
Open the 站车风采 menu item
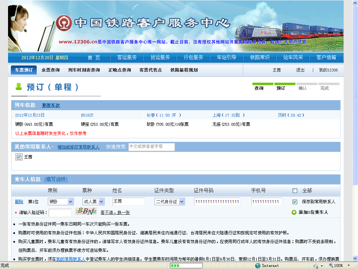click(x=293, y=57)
